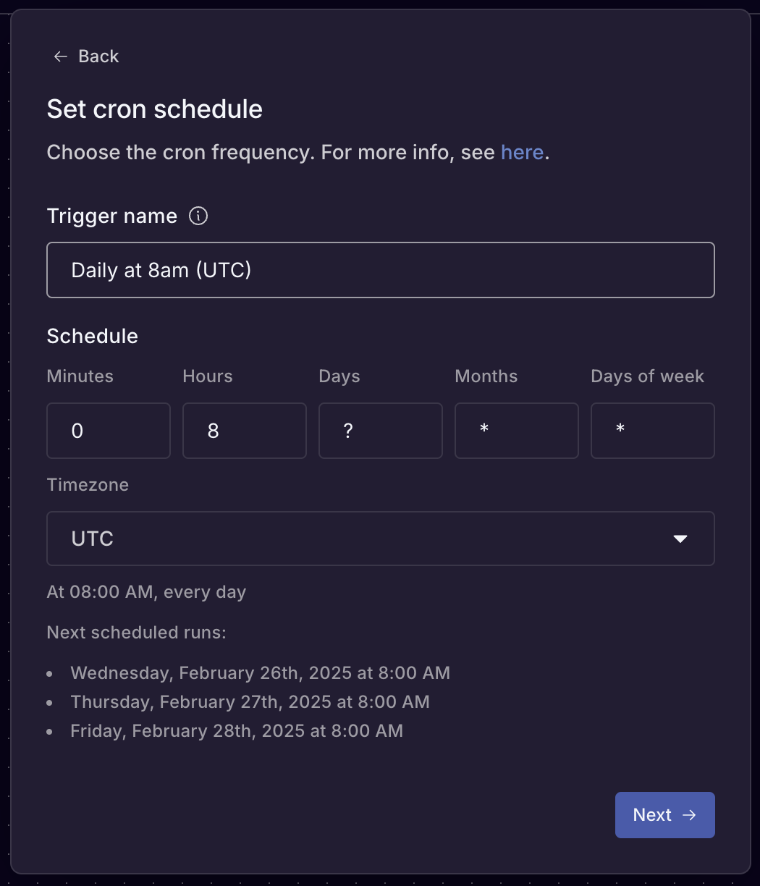Edit the trigger name 'Daily at 8am (UTC)'
Screen dimensions: 760x886
pos(381,270)
